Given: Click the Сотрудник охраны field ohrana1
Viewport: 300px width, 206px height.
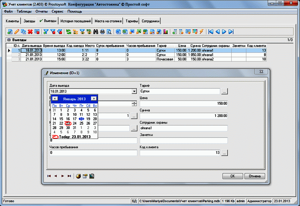Looking at the screenshot, I should tap(183, 128).
